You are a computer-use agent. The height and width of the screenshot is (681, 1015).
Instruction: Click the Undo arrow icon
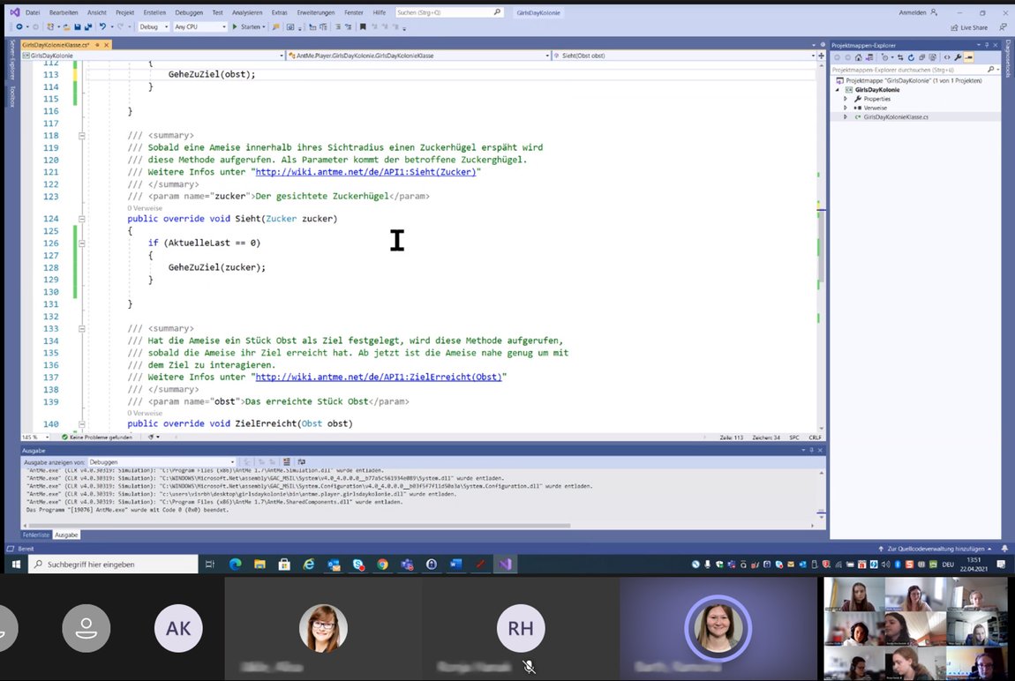point(102,27)
